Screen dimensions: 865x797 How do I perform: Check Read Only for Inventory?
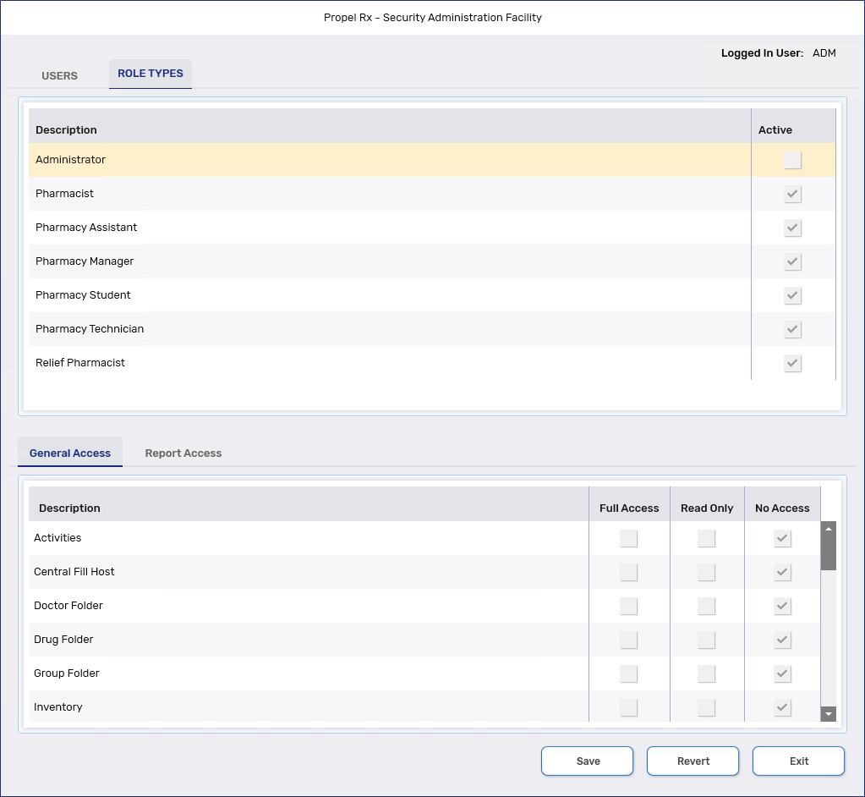[706, 707]
